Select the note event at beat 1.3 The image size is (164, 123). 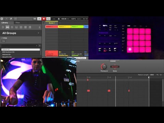[109, 91]
